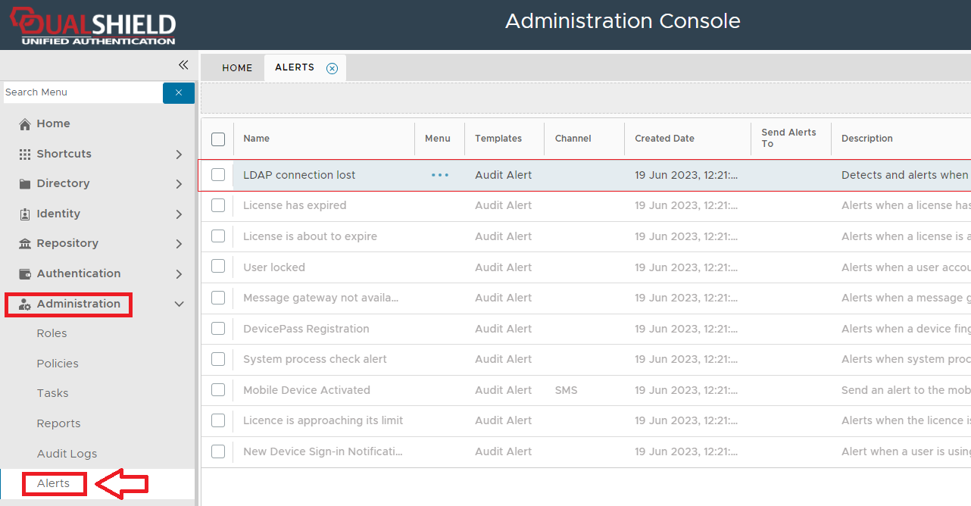Click the Shortcuts grid icon
This screenshot has height=506, width=971.
[25, 154]
